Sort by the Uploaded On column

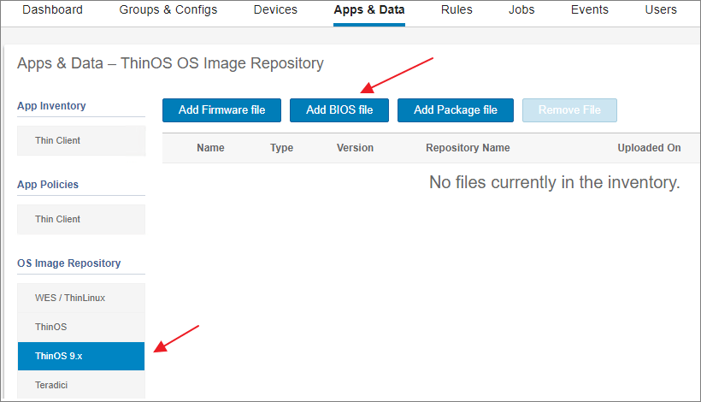pyautogui.click(x=649, y=148)
